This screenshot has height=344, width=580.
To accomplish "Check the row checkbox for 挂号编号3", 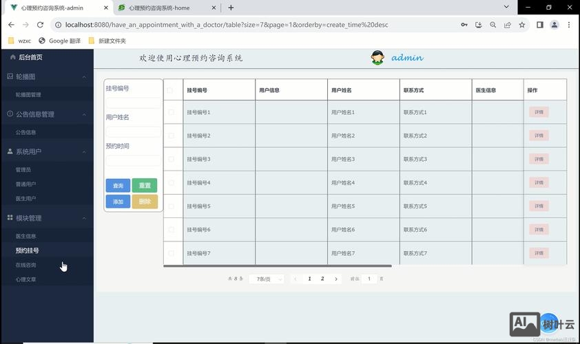I will [171, 159].
